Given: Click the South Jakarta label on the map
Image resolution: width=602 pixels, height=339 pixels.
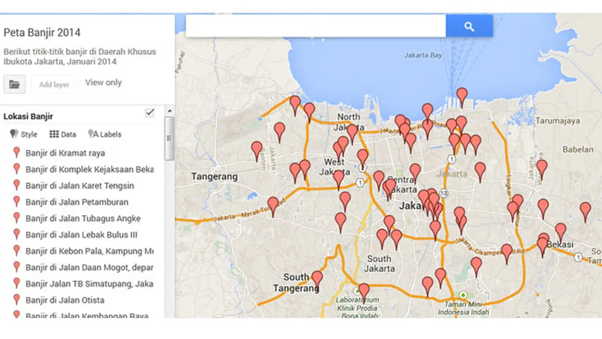Looking at the screenshot, I should click(x=379, y=263).
